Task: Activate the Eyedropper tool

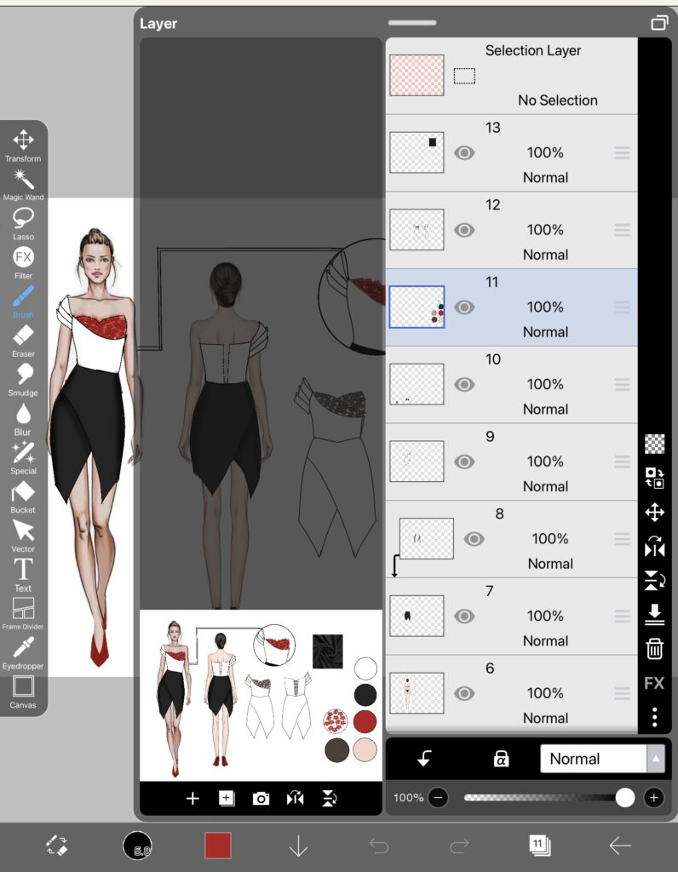Action: [23, 649]
